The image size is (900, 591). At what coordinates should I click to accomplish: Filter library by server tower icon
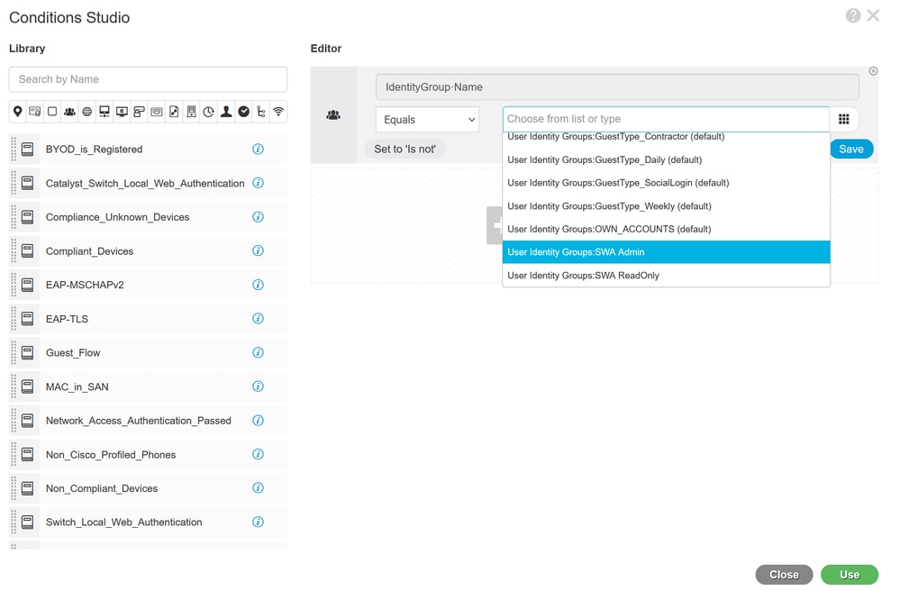coord(192,112)
